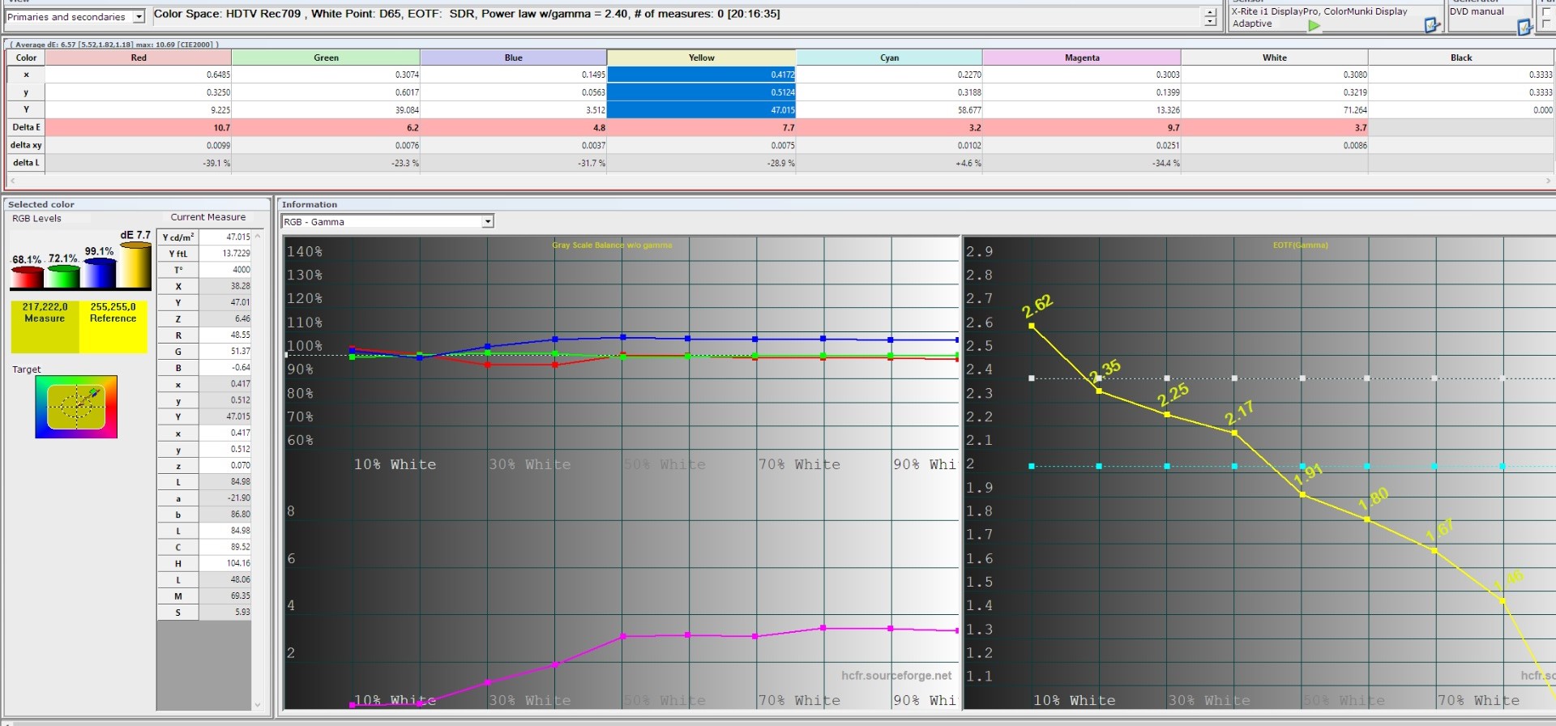Viewport: 1556px width, 726px height.
Task: Click the up arrow of the info text stepper
Action: tap(1210, 12)
